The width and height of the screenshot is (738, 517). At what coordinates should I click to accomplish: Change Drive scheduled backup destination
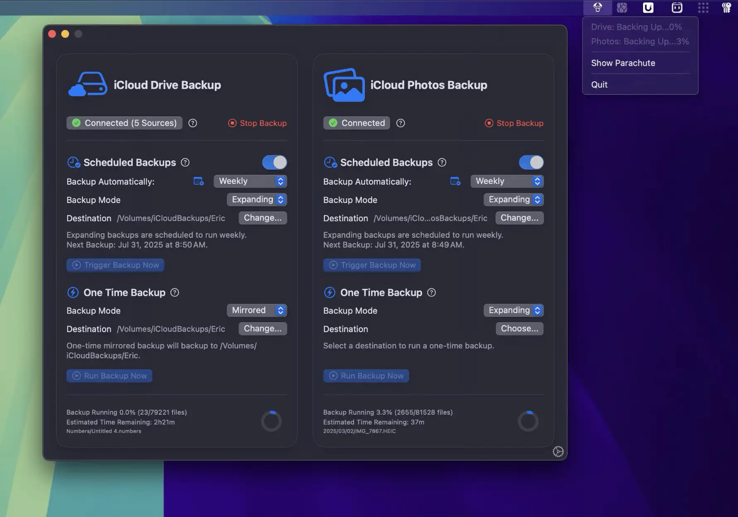263,218
